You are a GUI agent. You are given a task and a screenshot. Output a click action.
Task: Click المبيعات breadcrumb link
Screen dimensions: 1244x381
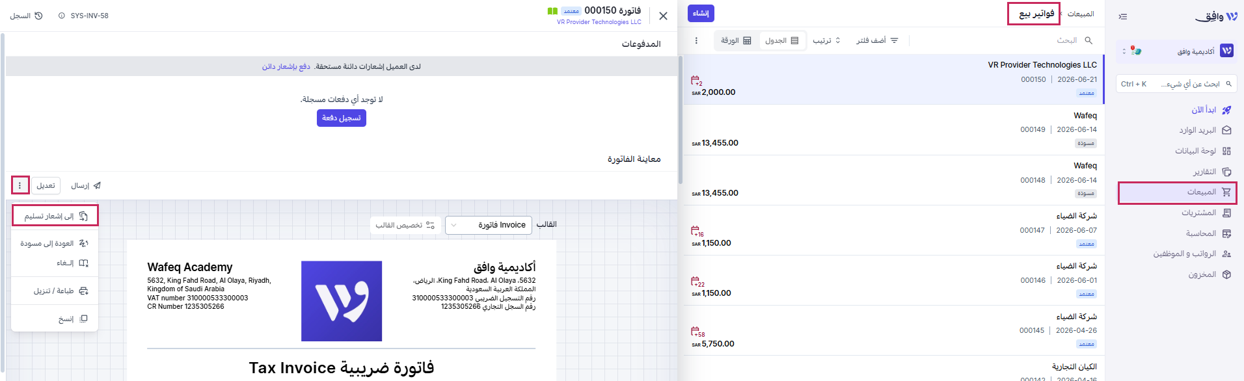tap(1081, 14)
